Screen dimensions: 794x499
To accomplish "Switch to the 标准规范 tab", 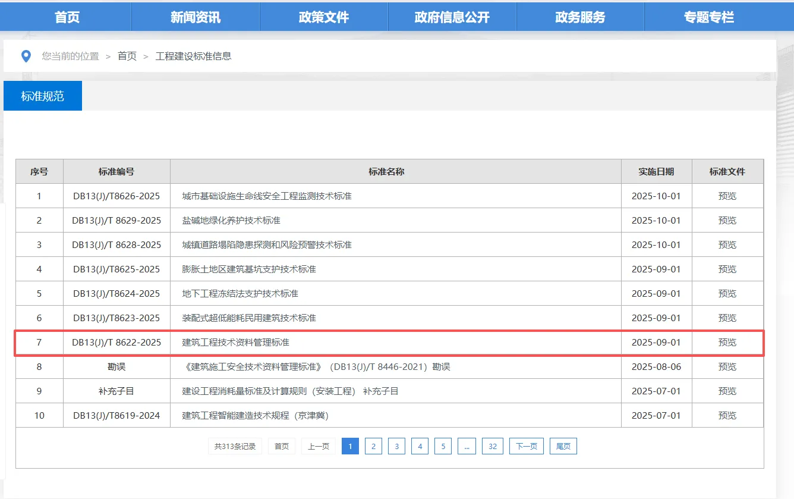I will pos(42,95).
